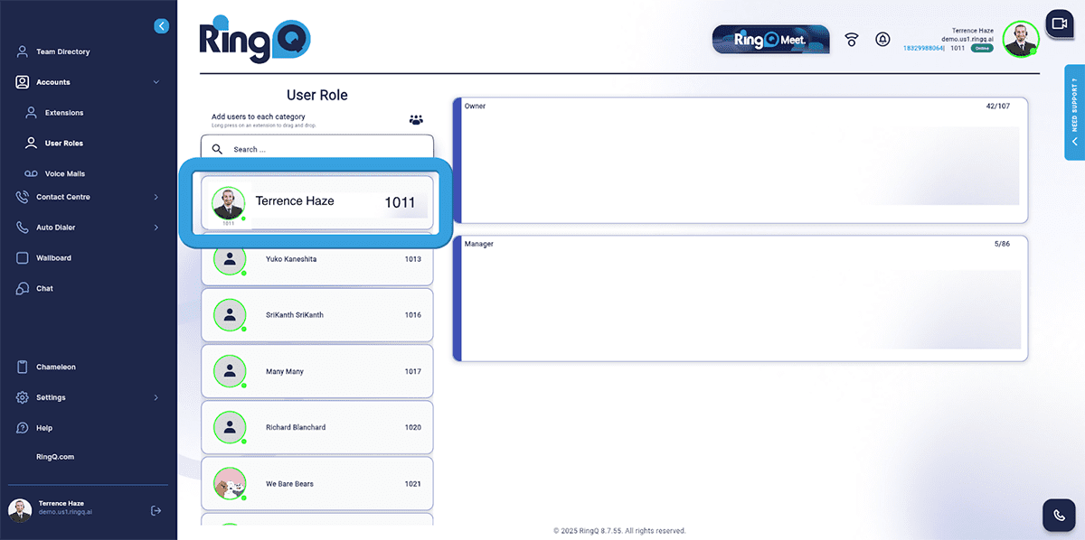Click the user group icon above search

point(416,119)
